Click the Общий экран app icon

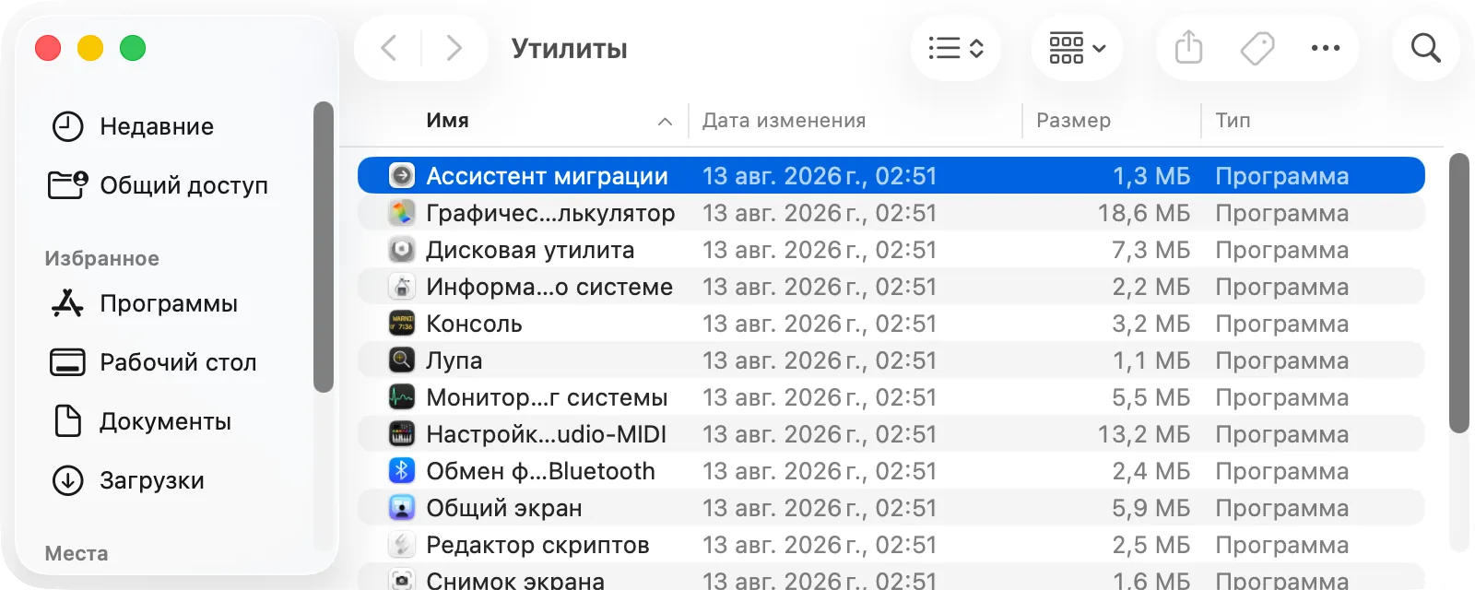[402, 507]
